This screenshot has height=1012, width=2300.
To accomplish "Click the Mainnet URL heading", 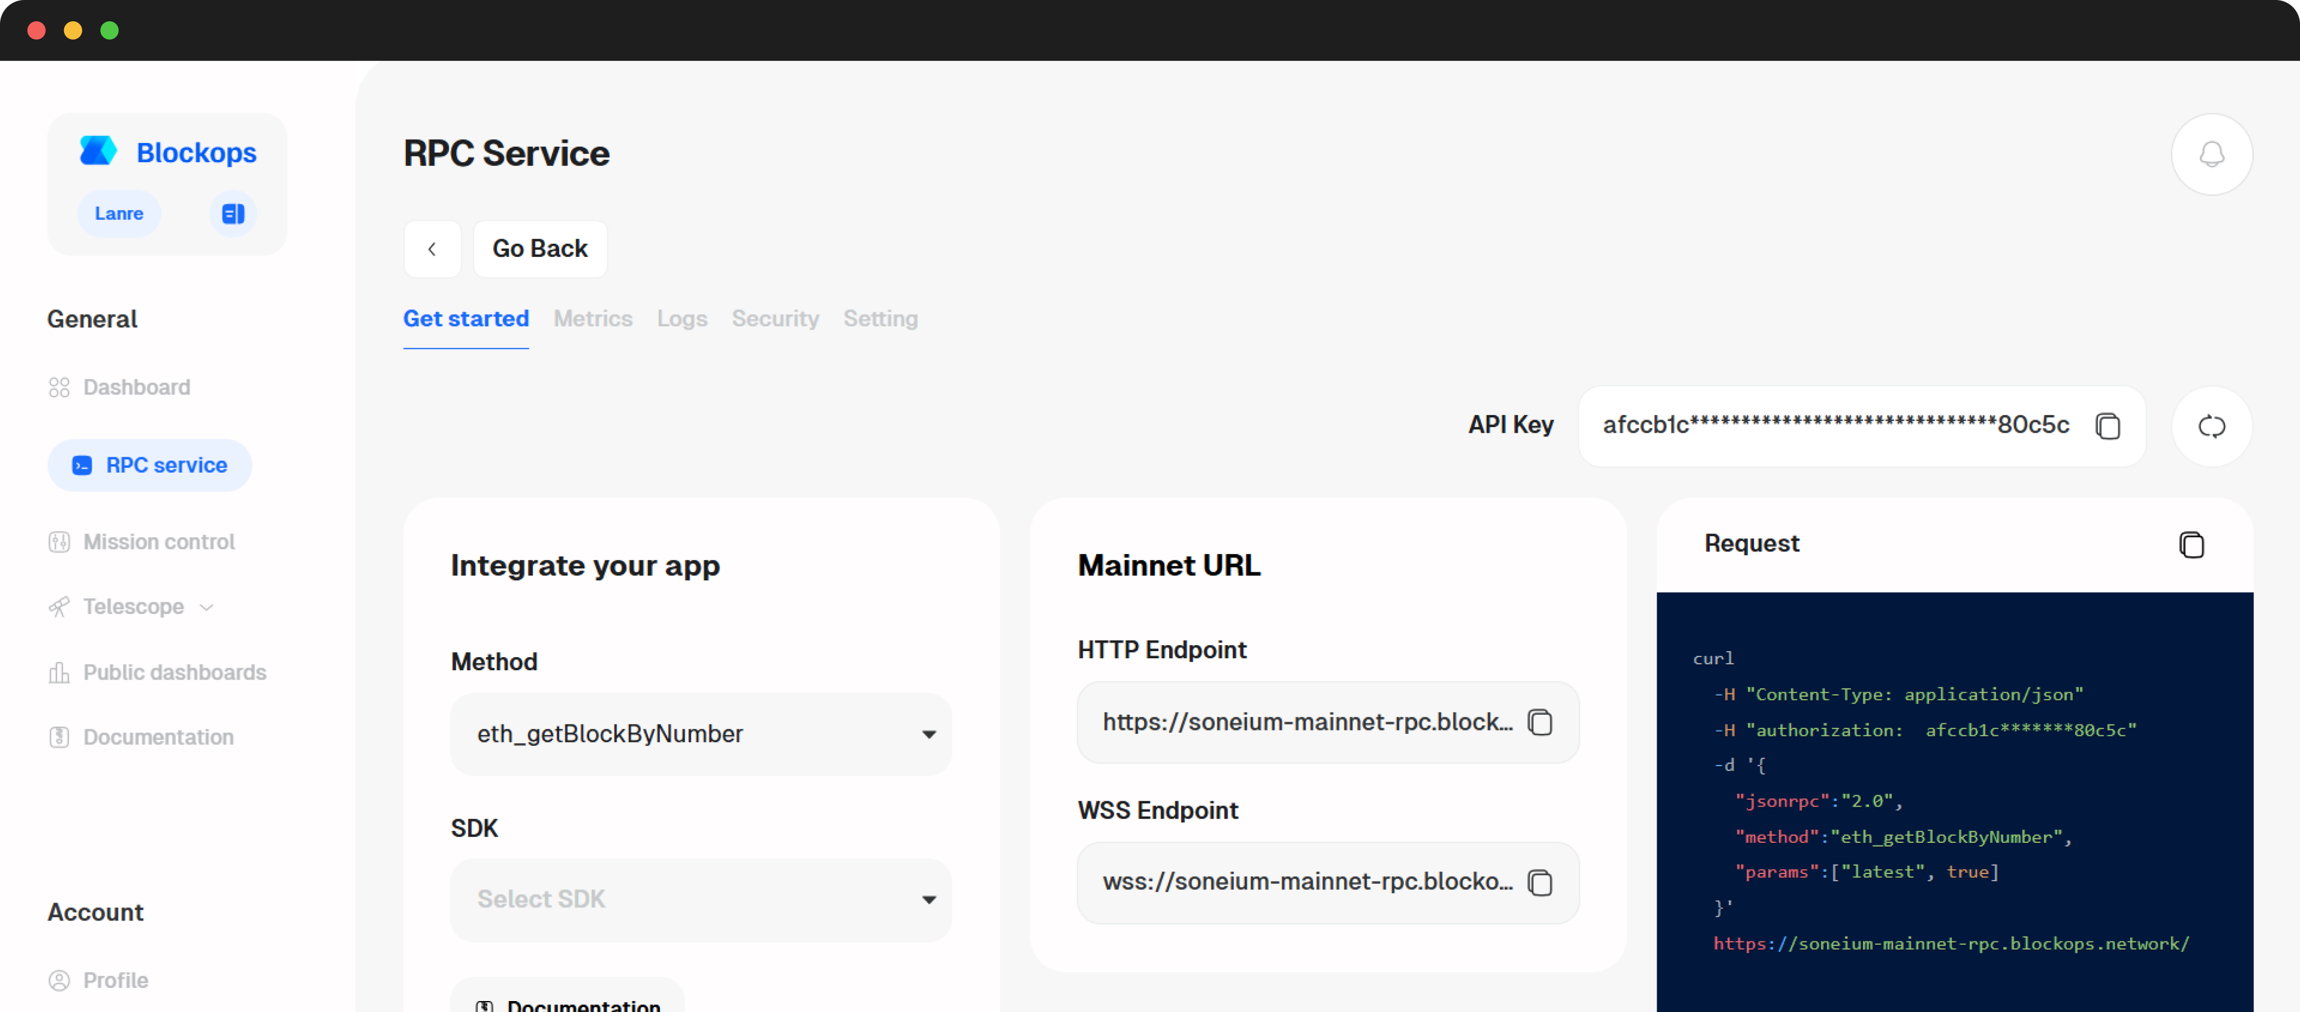I will click(x=1169, y=565).
